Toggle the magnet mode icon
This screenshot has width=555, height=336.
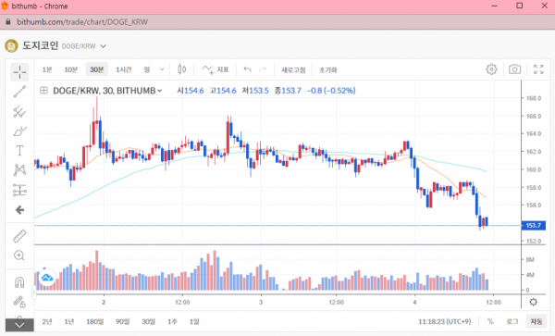pyautogui.click(x=19, y=282)
